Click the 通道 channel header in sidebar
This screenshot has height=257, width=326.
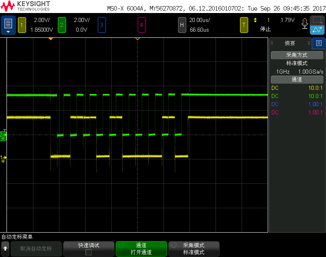tap(297, 79)
